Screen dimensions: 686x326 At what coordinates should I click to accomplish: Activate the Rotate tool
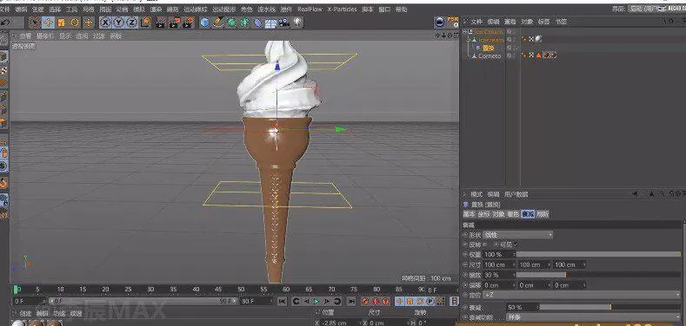click(x=75, y=23)
